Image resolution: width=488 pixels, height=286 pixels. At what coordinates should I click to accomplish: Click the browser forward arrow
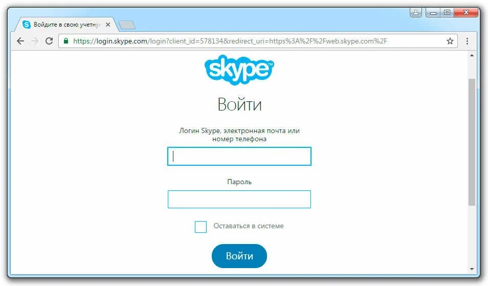click(x=35, y=41)
